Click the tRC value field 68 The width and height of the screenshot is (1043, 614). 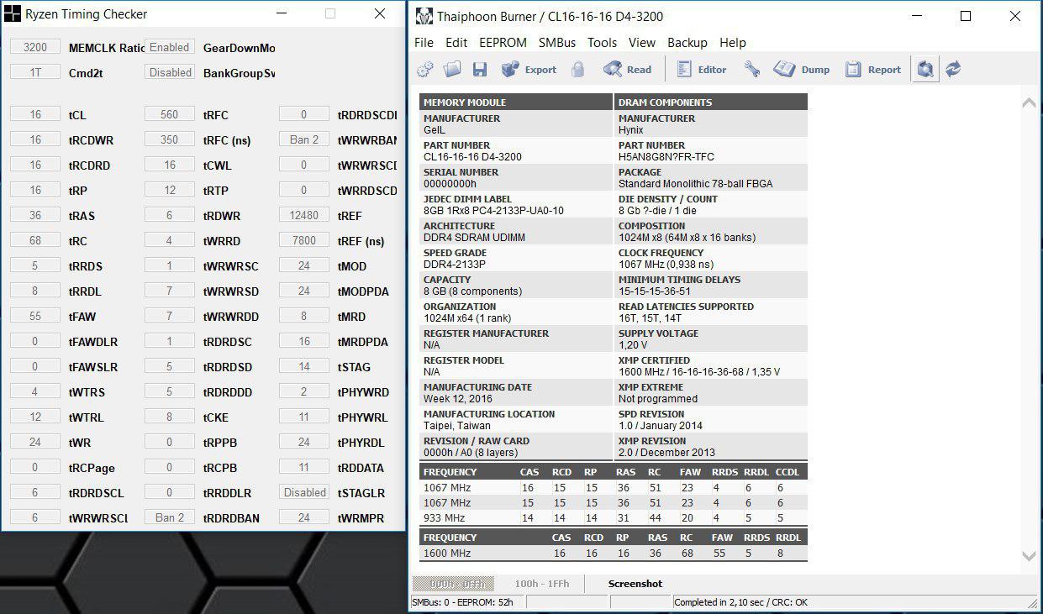point(35,240)
